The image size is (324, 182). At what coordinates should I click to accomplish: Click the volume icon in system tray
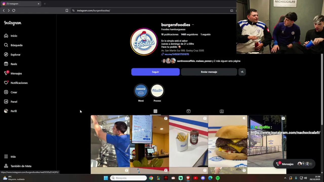(x=305, y=178)
